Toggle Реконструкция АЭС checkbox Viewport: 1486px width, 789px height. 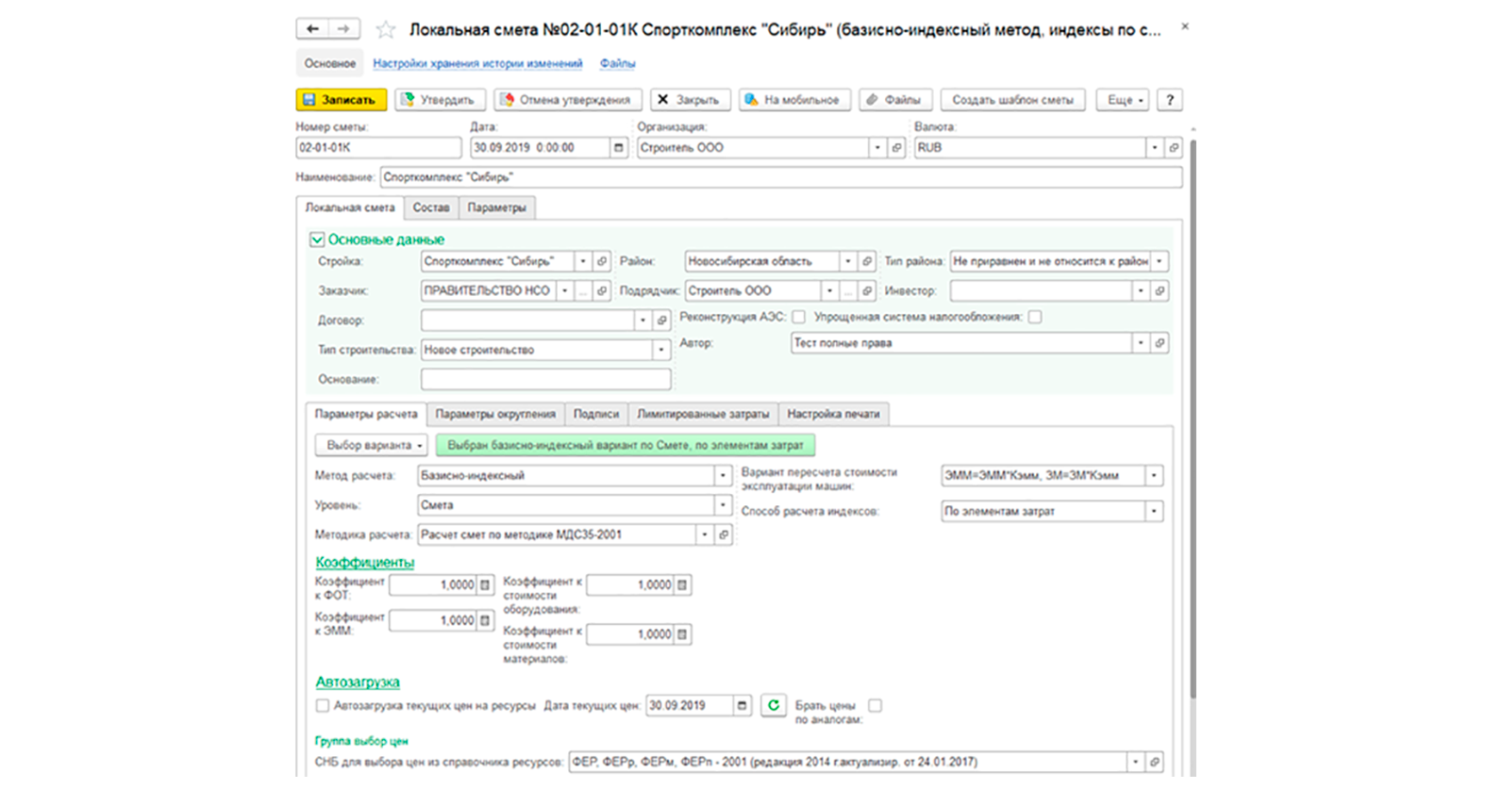799,317
